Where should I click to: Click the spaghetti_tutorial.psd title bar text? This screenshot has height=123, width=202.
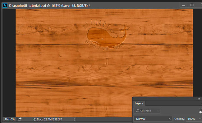pyautogui.click(x=49, y=6)
